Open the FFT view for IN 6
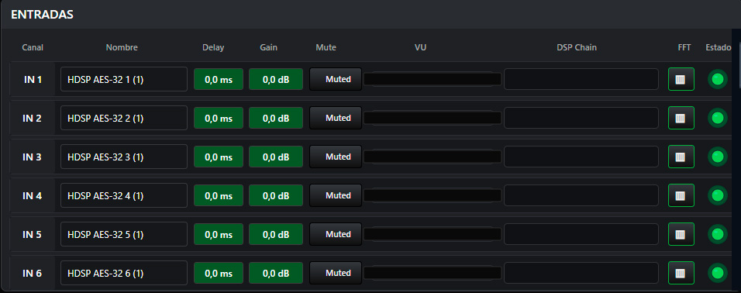 (681, 273)
